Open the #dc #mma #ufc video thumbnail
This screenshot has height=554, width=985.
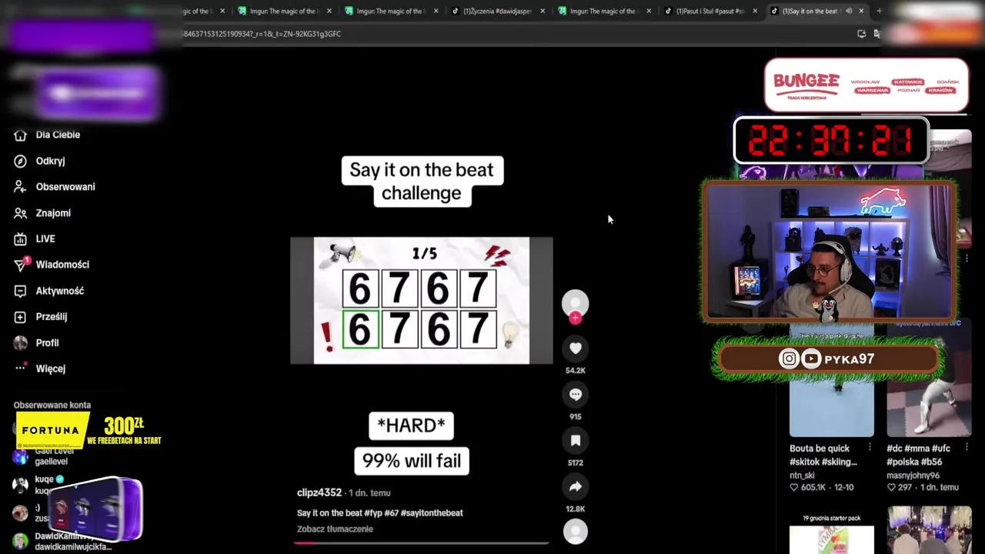pos(929,379)
